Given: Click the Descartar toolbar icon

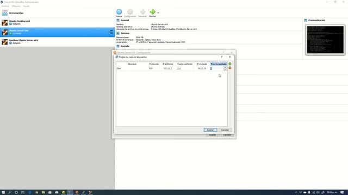Looking at the screenshot, I should pos(142,13).
